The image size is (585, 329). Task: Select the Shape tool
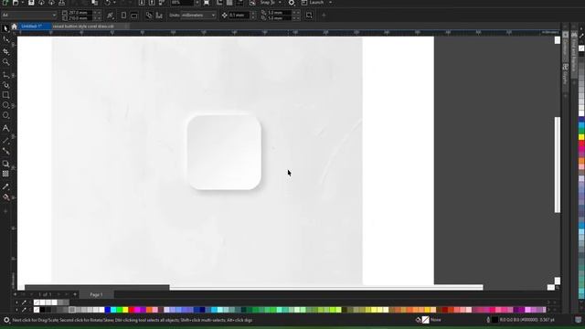(x=5, y=39)
